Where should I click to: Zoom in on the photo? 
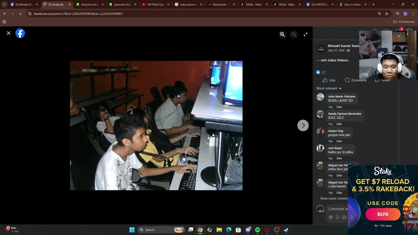point(282,34)
